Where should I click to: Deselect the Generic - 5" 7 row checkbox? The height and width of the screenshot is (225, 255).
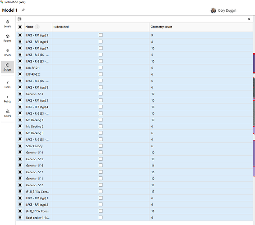tap(20, 172)
